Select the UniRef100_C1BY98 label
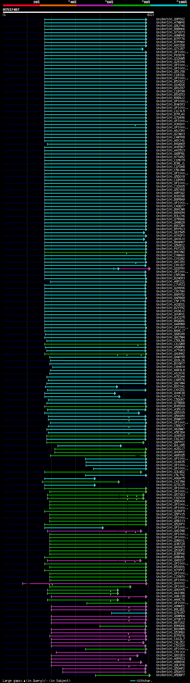Image resolution: width=190 pixels, height=683 pixels. coord(170,92)
